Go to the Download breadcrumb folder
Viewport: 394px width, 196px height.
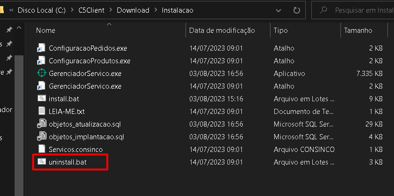tap(133, 10)
